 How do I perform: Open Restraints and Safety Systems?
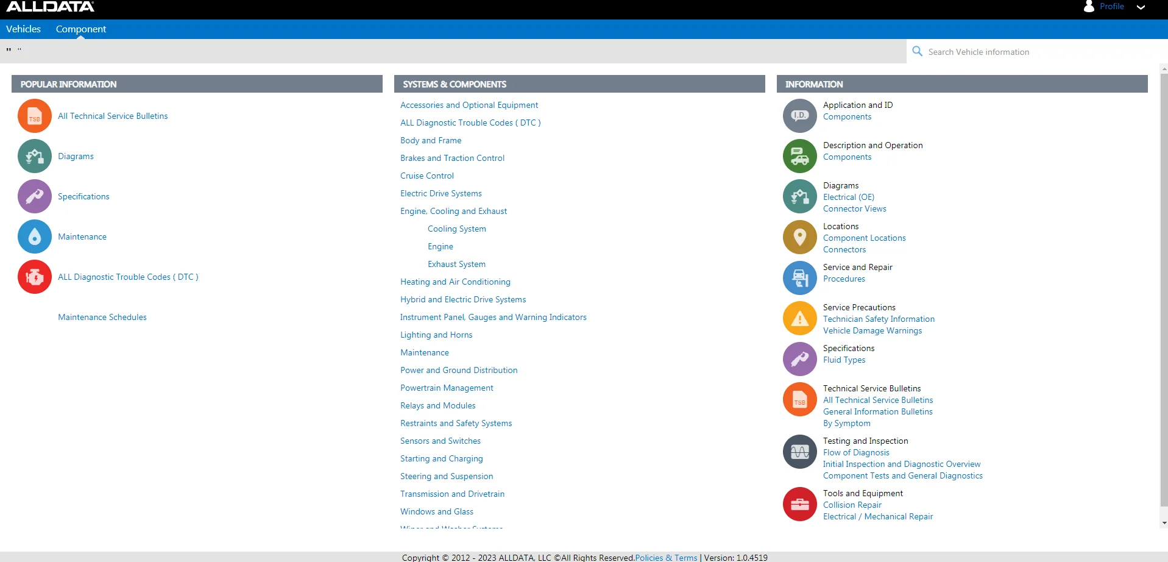pos(456,423)
